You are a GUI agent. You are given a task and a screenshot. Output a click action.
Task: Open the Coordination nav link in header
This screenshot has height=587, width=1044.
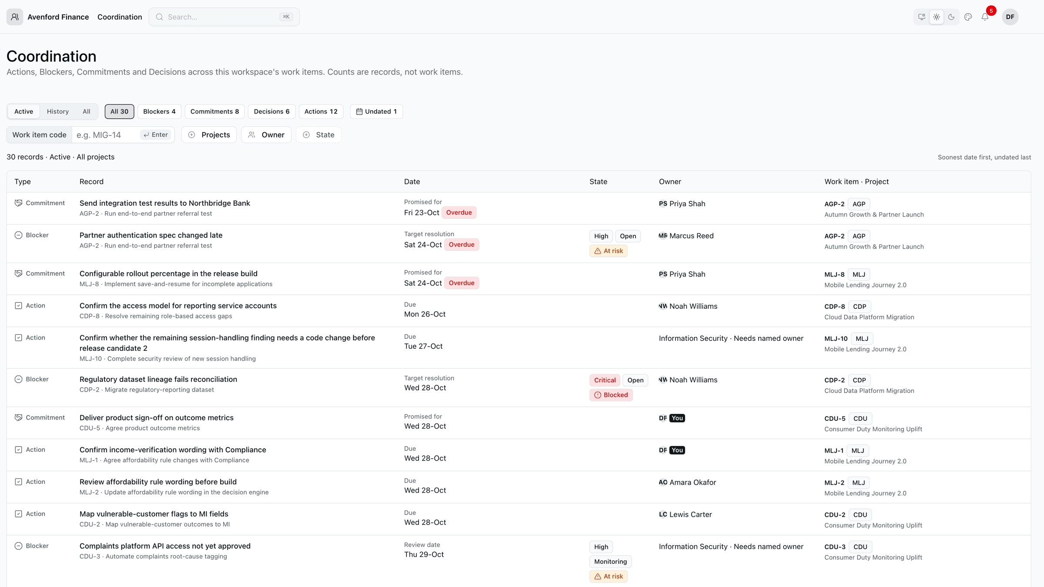coord(120,17)
